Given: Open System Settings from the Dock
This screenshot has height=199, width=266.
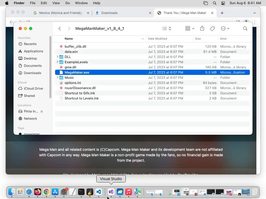Looking at the screenshot, I should [64, 192].
